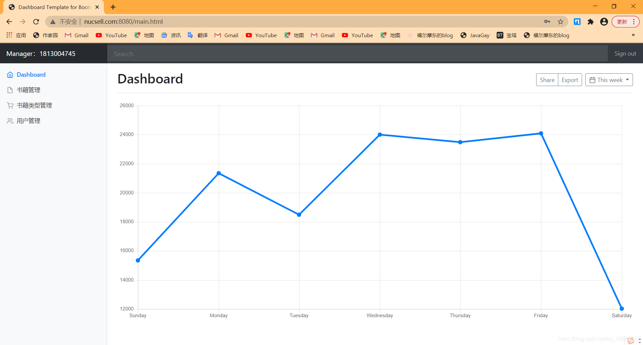Click the Tuesday data point on chart
Viewport: 643px width, 345px height.
point(299,215)
